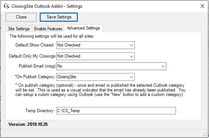Expand Default Only My Closings dropdown arrow

click(x=131, y=56)
